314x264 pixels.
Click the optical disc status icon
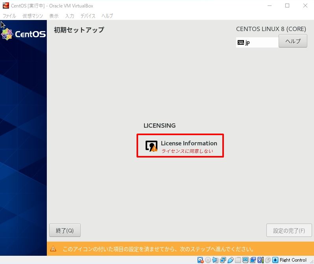(208, 260)
